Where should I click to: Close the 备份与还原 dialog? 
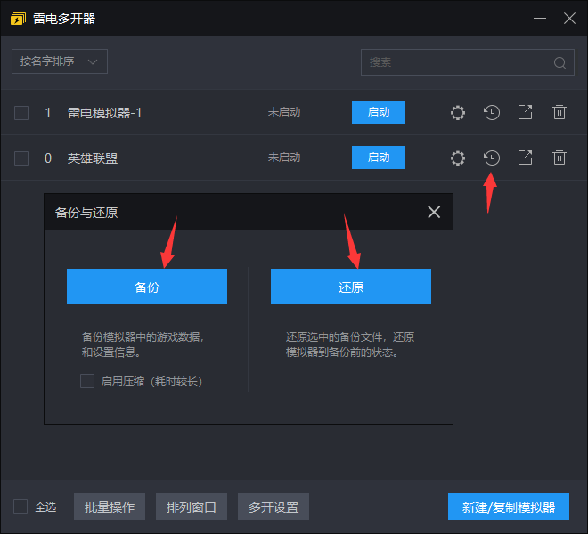coord(434,212)
